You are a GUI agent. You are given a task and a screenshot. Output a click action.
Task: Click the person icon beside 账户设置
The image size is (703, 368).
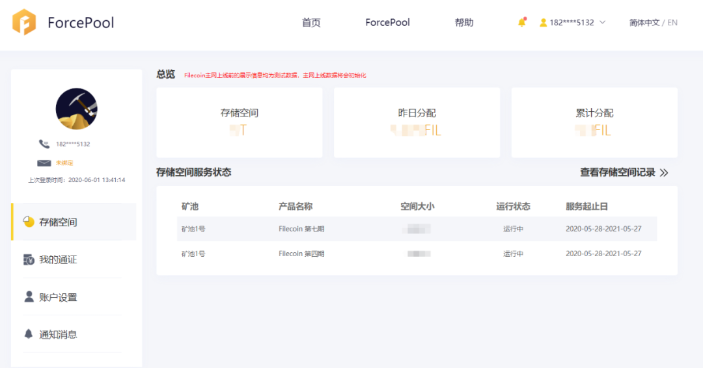click(29, 297)
